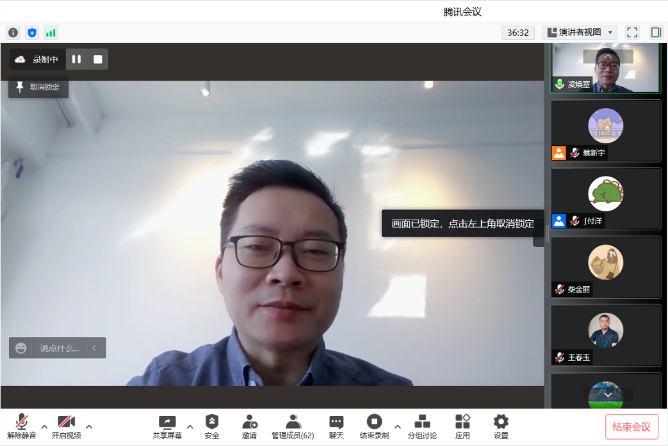Image resolution: width=668 pixels, height=446 pixels.
Task: Expand audio options arrow beside 解除静音
Action: click(x=44, y=426)
